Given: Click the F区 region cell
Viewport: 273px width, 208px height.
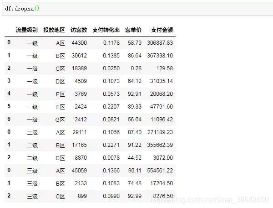Looking at the screenshot, I should click(61, 107).
